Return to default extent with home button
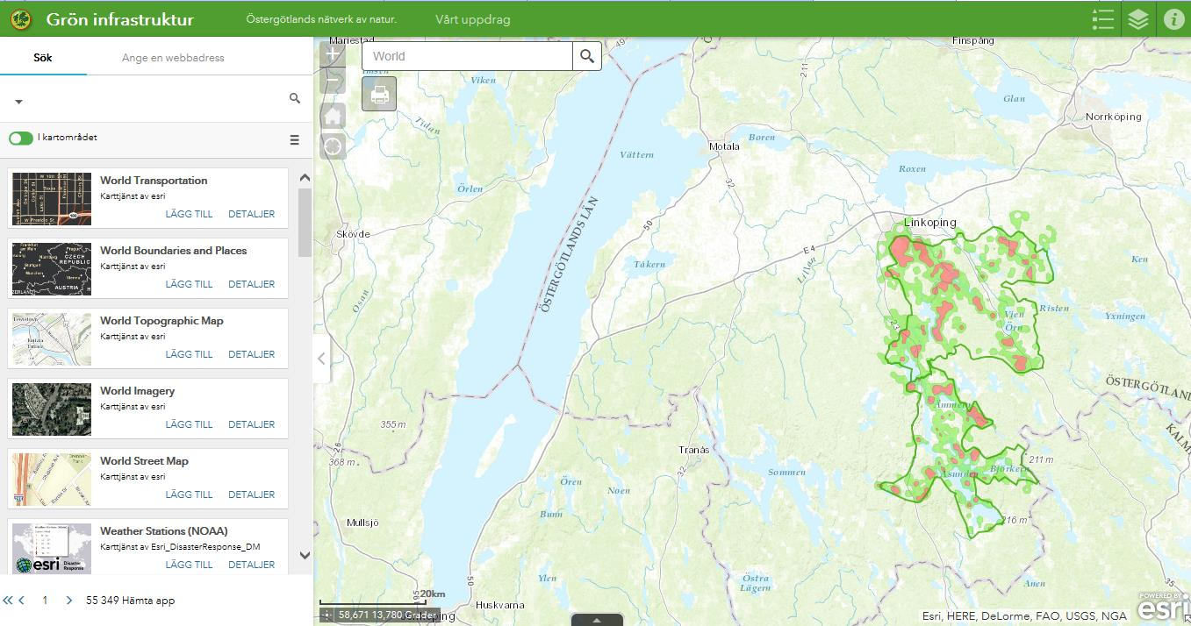Viewport: 1191px width, 626px height. coord(333,116)
